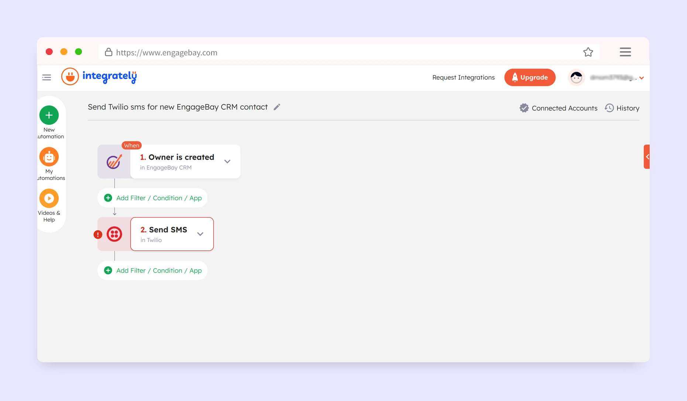Viewport: 687px width, 401px height.
Task: Open the History view
Action: point(622,108)
